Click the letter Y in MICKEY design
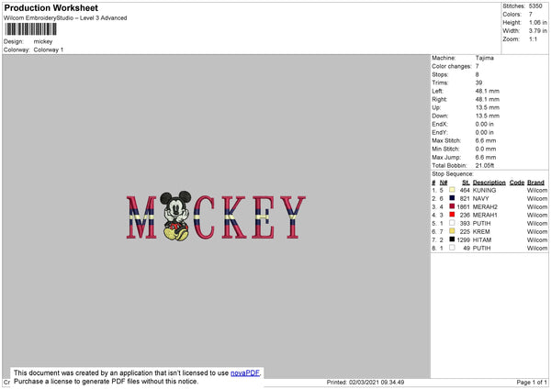Screen dimensions: 551x389 click(x=292, y=217)
